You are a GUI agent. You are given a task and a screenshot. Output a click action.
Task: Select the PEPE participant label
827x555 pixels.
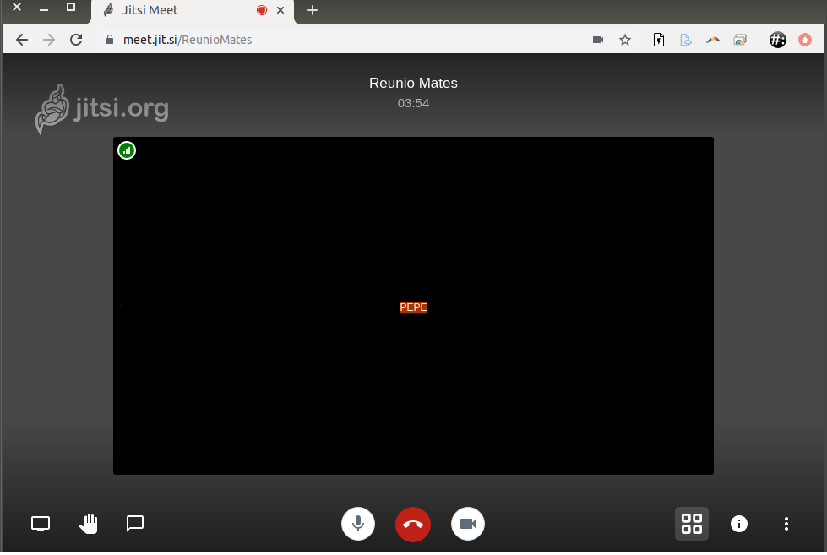click(413, 307)
